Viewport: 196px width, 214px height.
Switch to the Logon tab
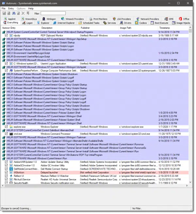(x=28, y=23)
